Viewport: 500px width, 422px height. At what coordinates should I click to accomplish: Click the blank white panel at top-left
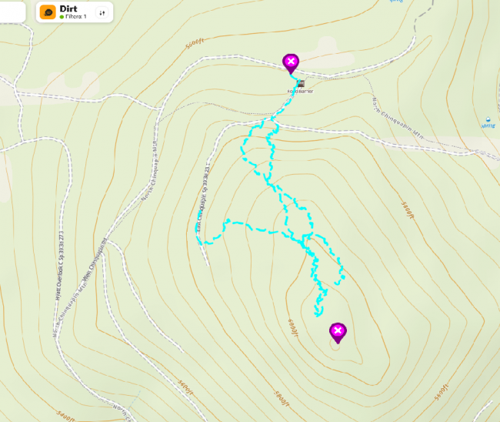(12, 12)
